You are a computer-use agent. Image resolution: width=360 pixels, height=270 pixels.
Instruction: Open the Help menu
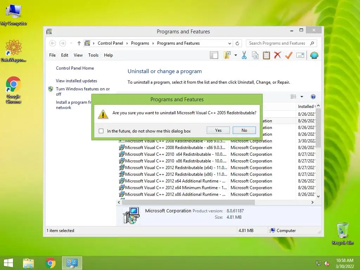click(108, 55)
